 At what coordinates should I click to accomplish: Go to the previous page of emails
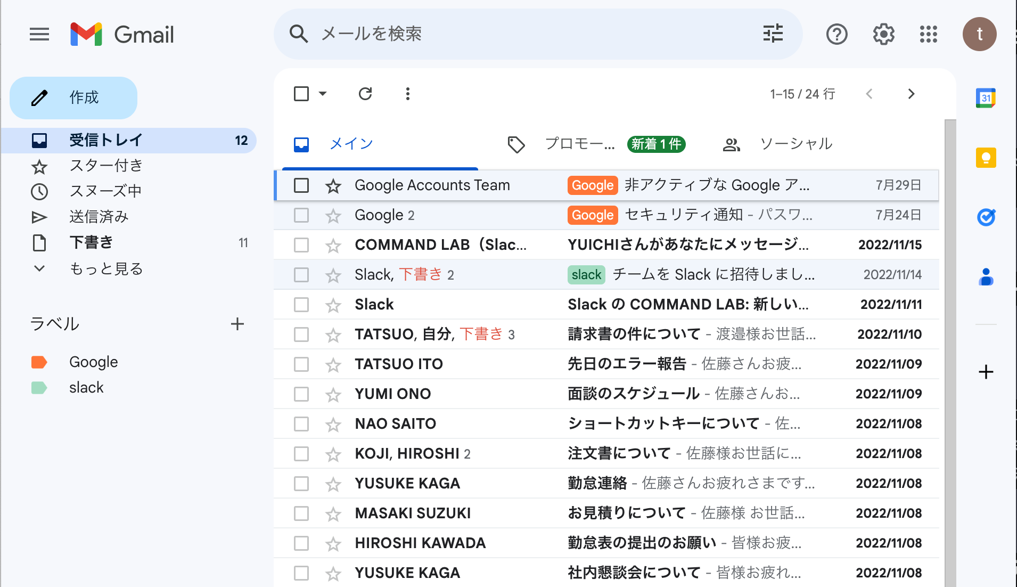(870, 94)
